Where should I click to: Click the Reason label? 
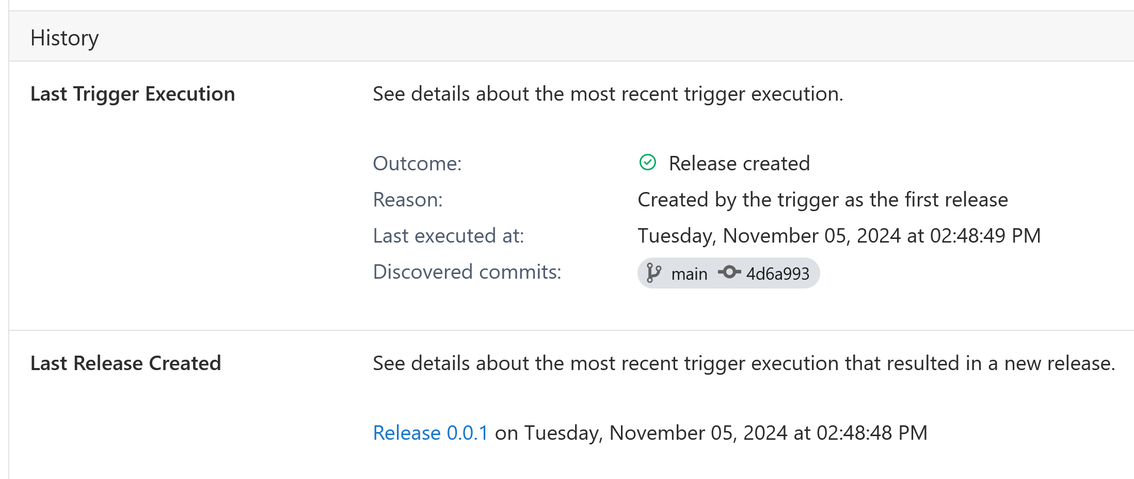[x=408, y=199]
